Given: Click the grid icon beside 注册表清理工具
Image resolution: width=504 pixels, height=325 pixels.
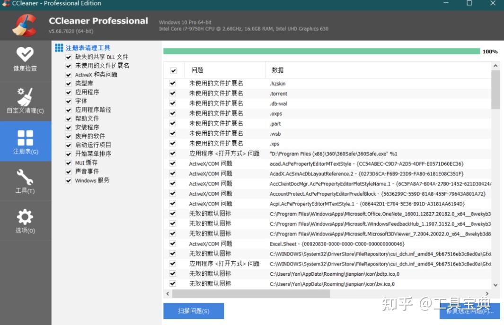Looking at the screenshot, I should pyautogui.click(x=59, y=47).
